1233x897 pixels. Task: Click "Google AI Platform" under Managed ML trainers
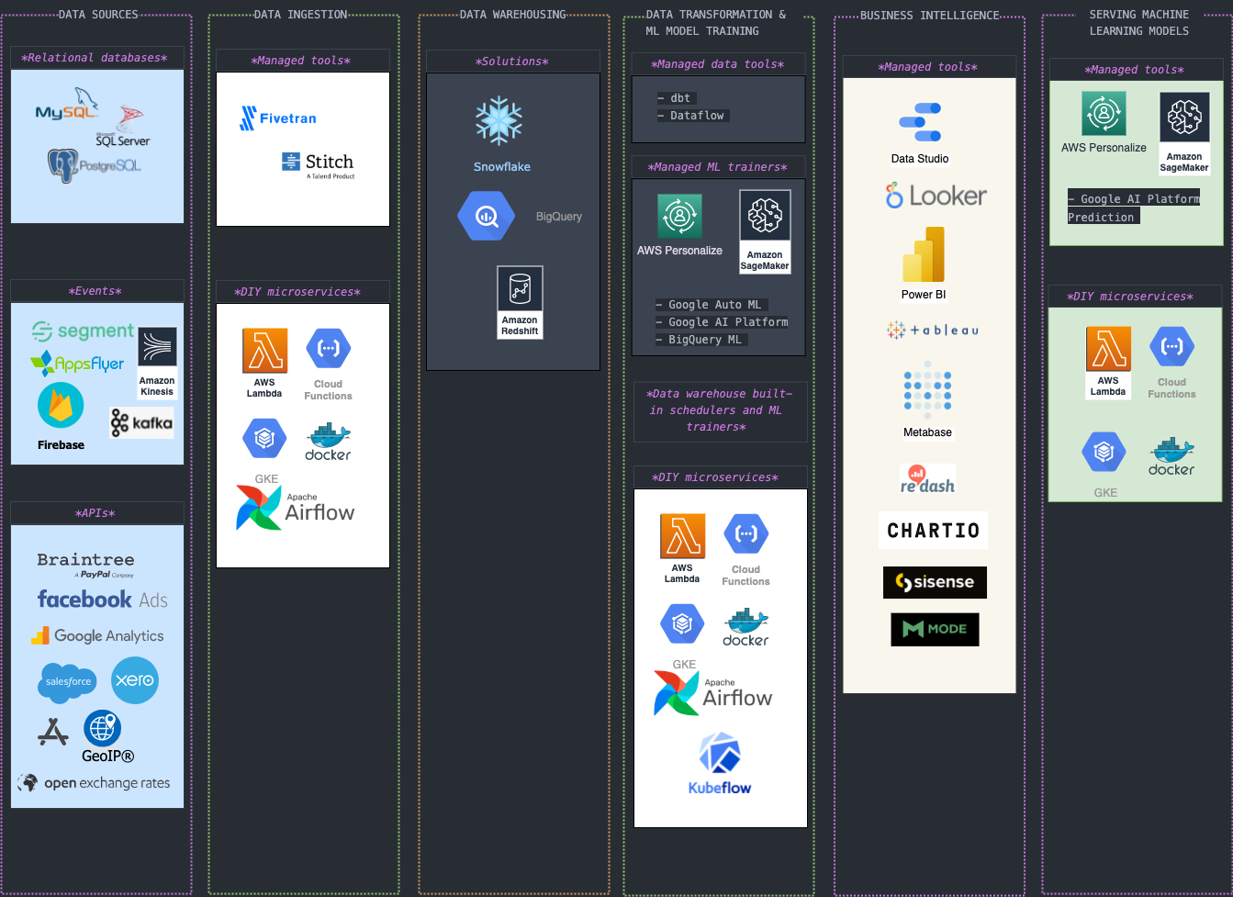[x=722, y=322]
